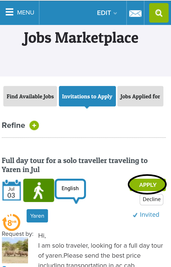Expand Refine filters with plus icon
The height and width of the screenshot is (267, 171).
coord(34,126)
